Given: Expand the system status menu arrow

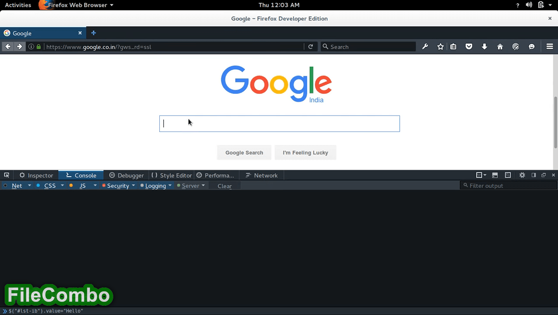Looking at the screenshot, I should coord(550,5).
